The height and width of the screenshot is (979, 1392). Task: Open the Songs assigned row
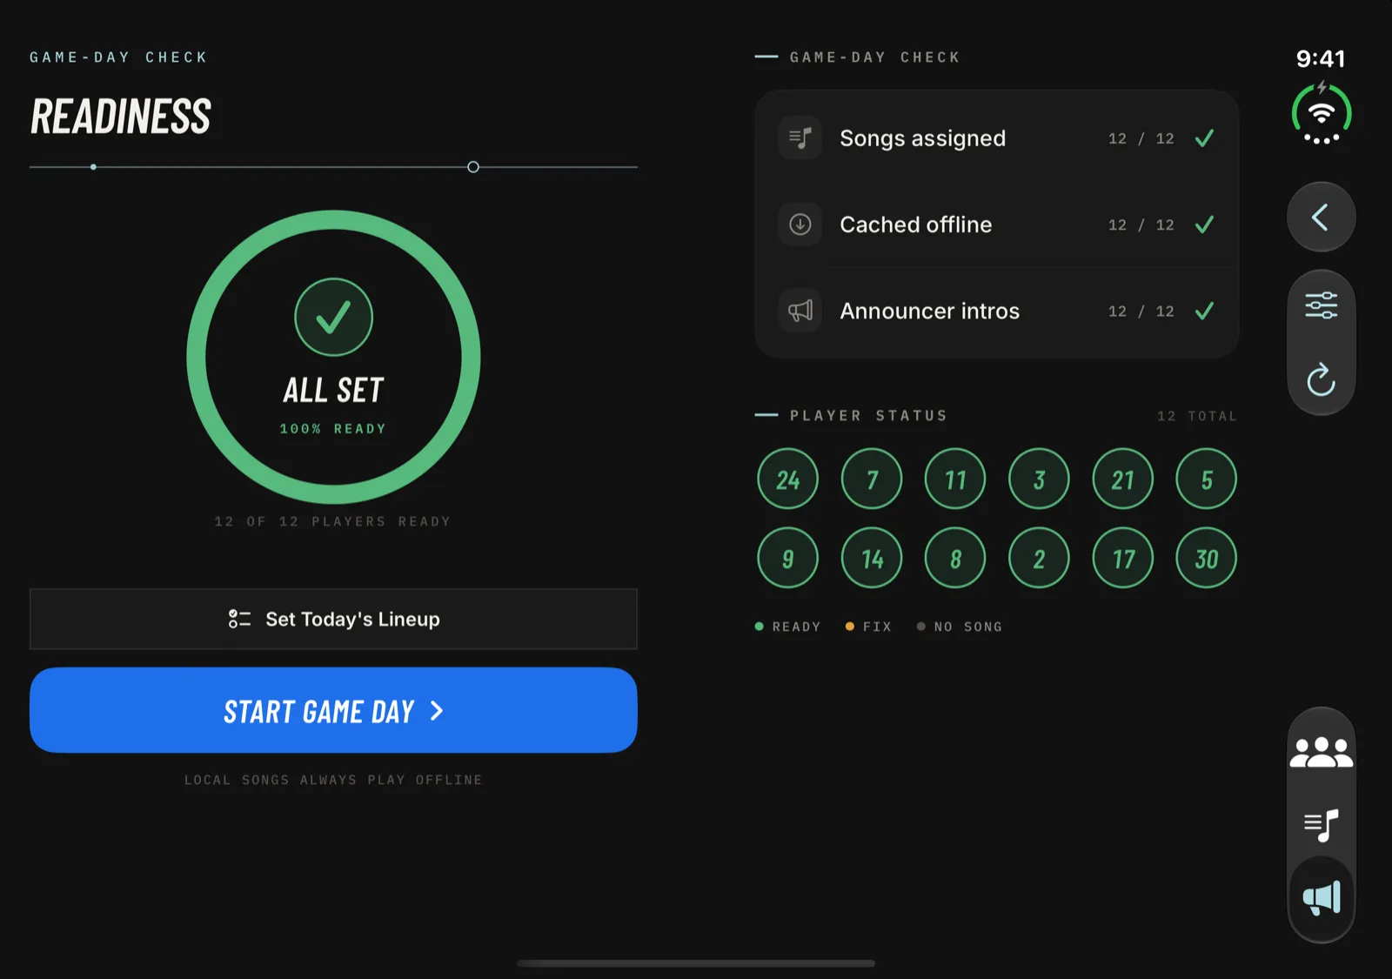coord(997,138)
